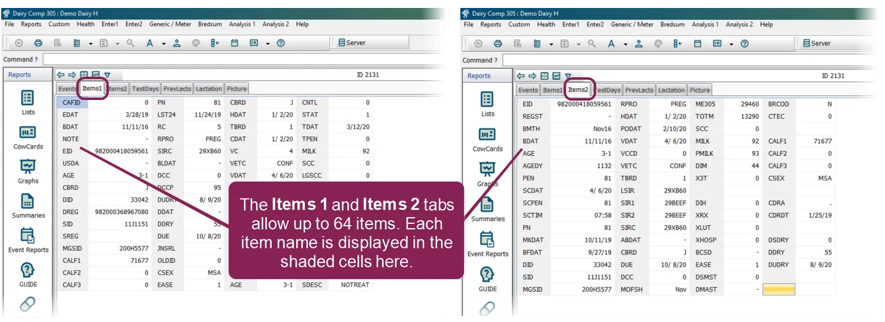Image resolution: width=885 pixels, height=322 pixels.
Task: Open Summaries in right window sidebar
Action: click(x=487, y=209)
